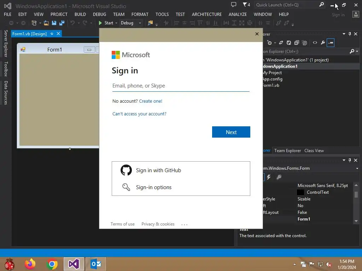Screen dimensions: 362x271
Task: Click the Align Lefts toolbar icon
Action: [177, 23]
